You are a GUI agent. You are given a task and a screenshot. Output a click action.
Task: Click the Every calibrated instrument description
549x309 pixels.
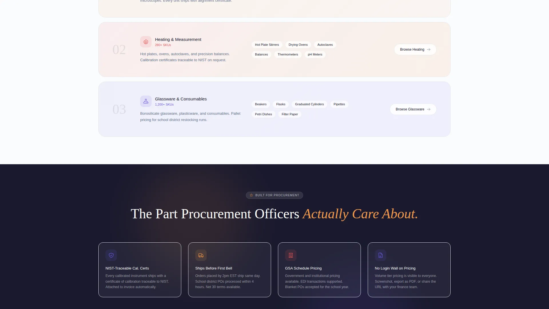137,281
